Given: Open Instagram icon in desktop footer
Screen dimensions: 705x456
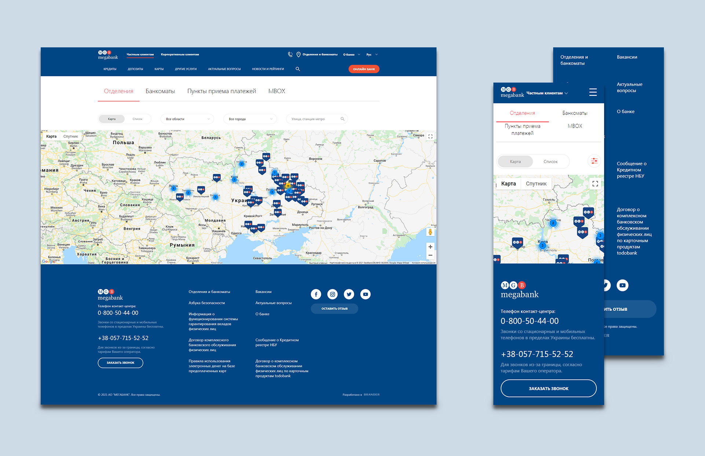Looking at the screenshot, I should [332, 294].
